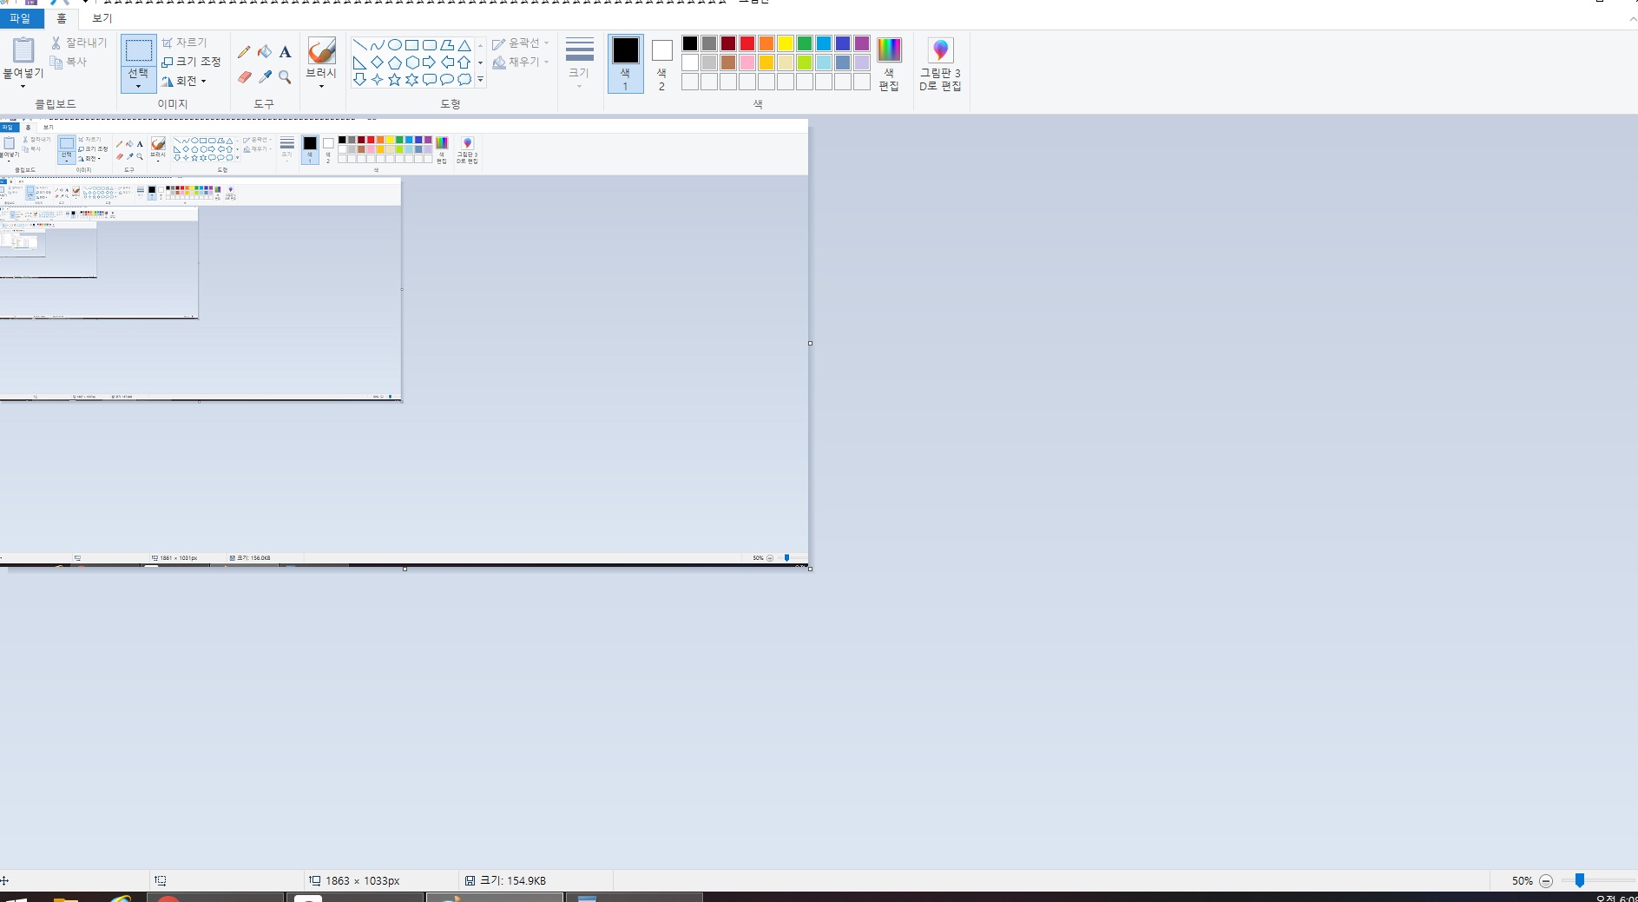
Task: Pick the orange color swatch
Action: [766, 43]
